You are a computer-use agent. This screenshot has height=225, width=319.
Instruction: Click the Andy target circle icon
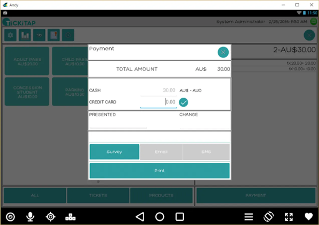pyautogui.click(x=10, y=217)
